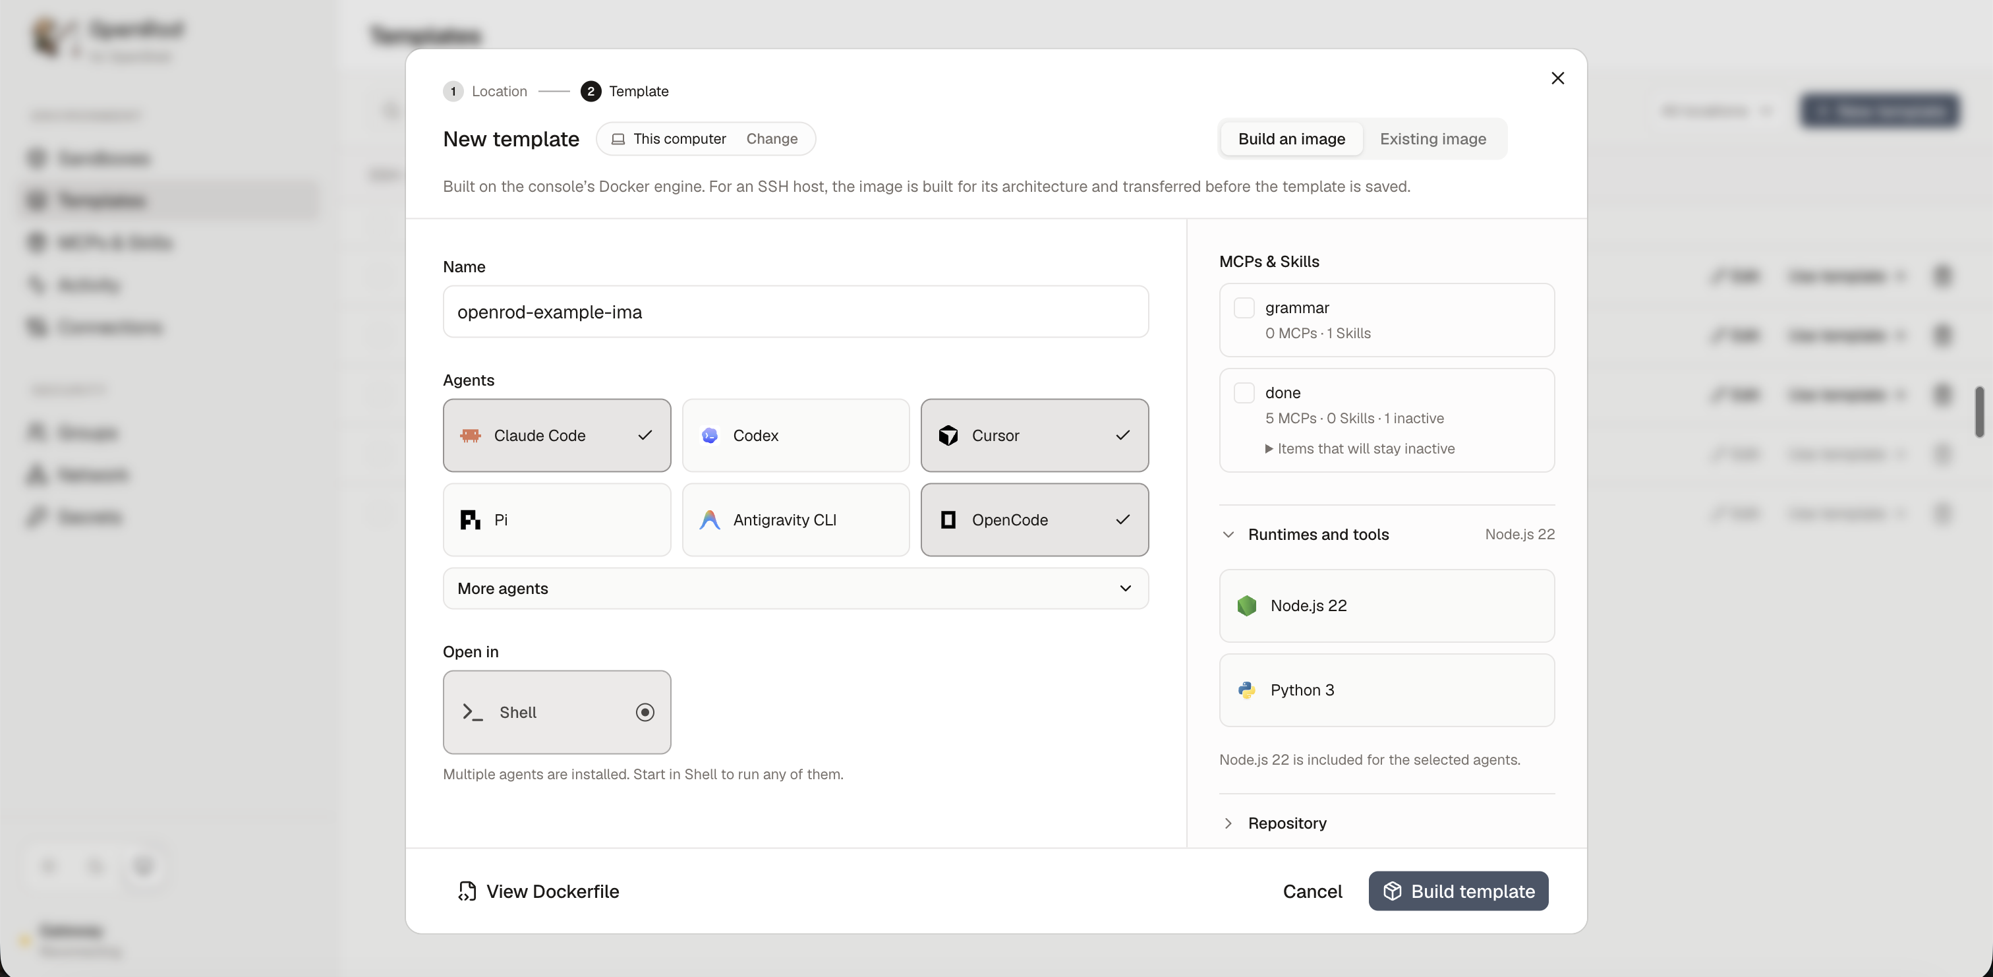Image resolution: width=1993 pixels, height=977 pixels.
Task: Select the Pi agent card
Action: coord(556,520)
